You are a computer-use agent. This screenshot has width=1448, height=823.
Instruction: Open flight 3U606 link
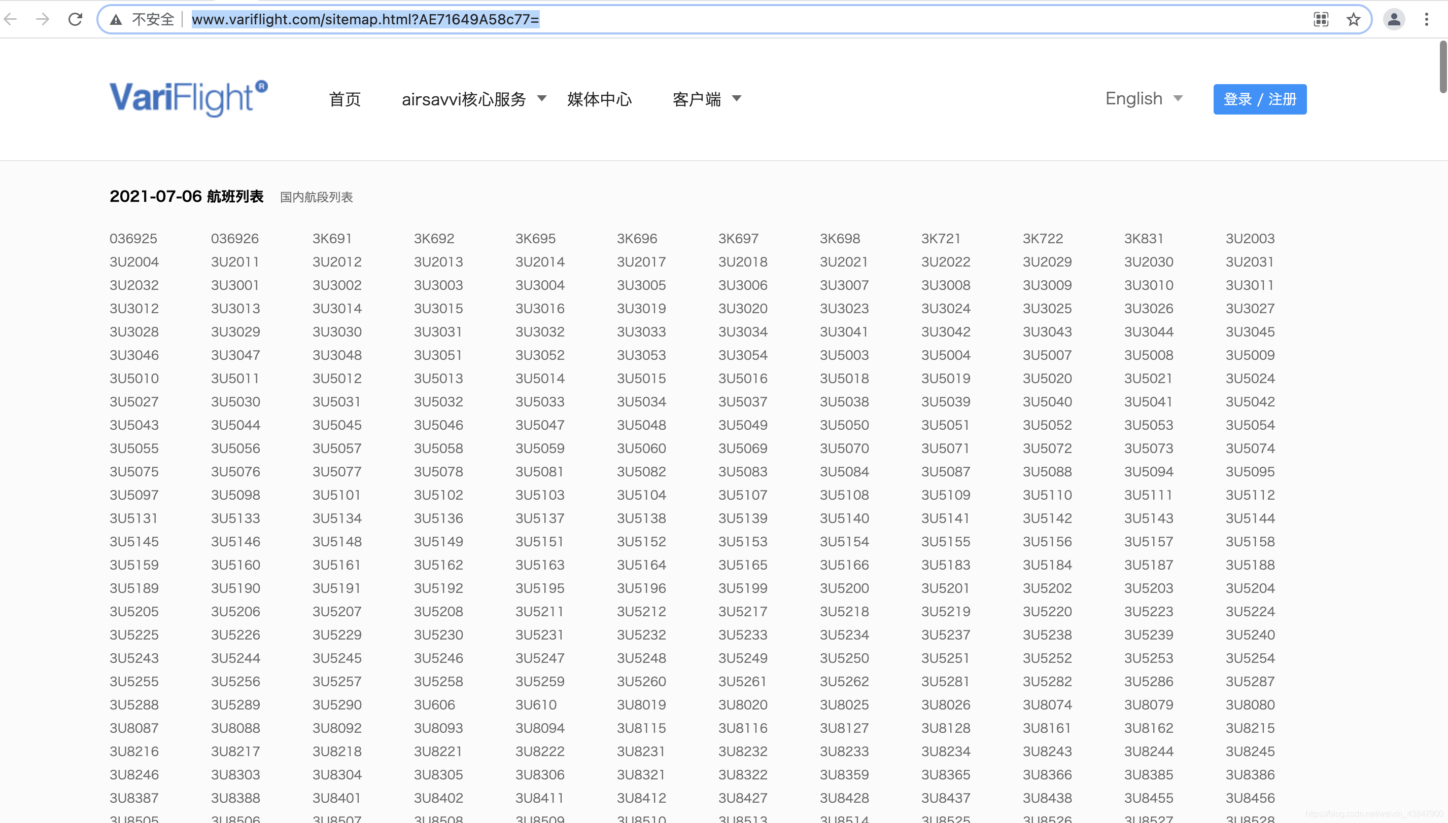tap(434, 705)
